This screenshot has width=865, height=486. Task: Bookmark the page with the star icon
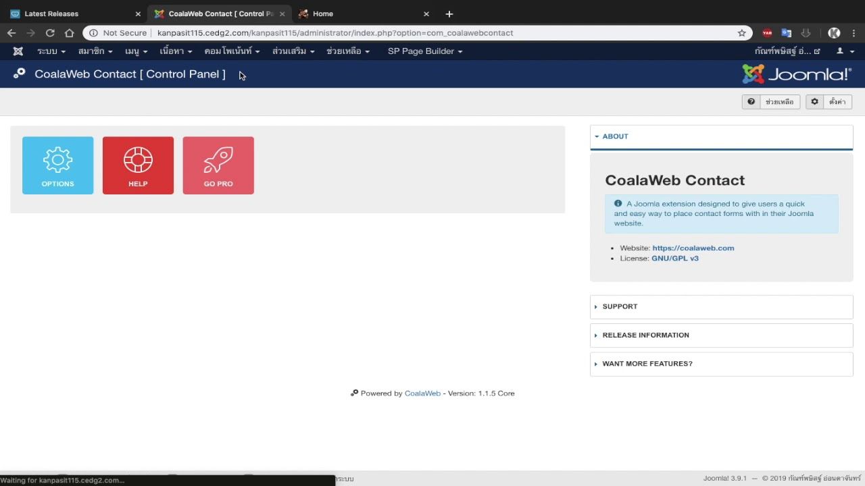[741, 32]
